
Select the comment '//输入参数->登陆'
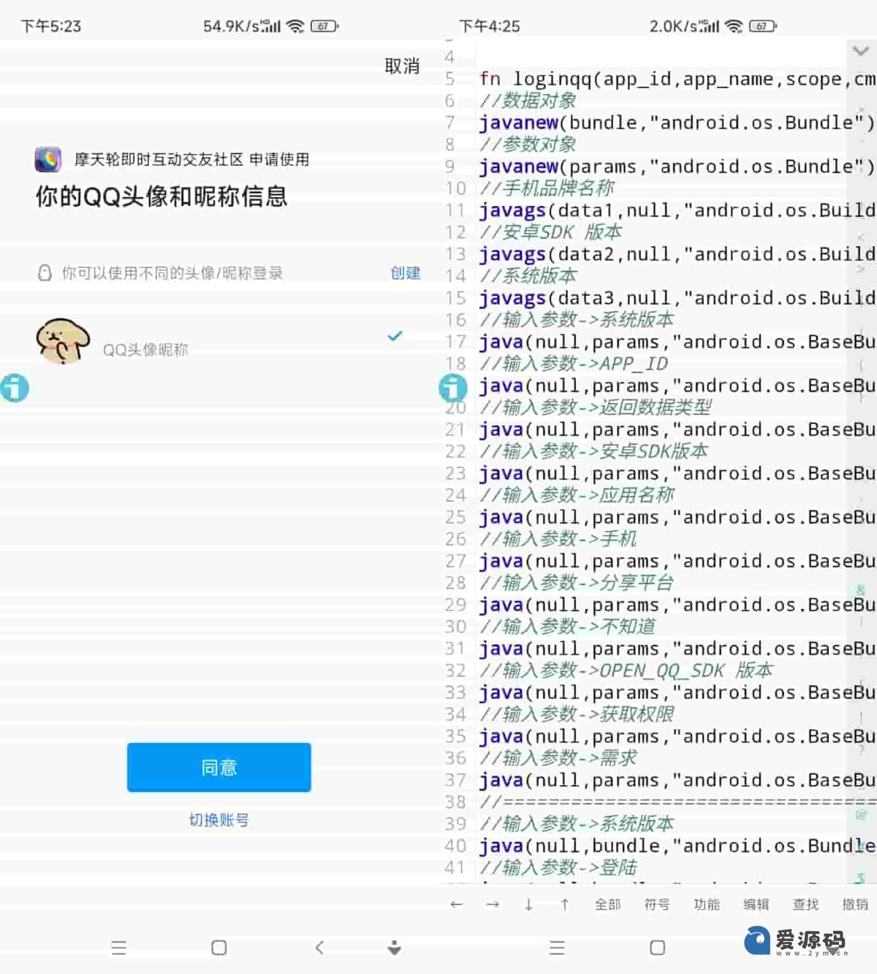(x=558, y=867)
